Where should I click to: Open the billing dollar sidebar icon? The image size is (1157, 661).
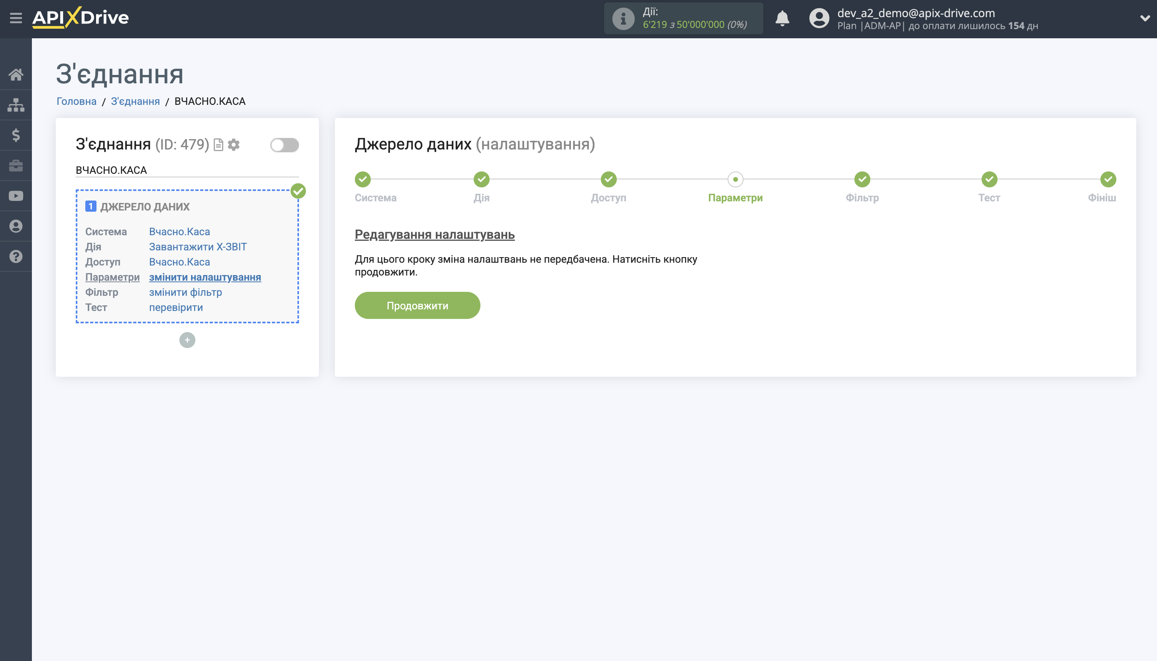(16, 135)
